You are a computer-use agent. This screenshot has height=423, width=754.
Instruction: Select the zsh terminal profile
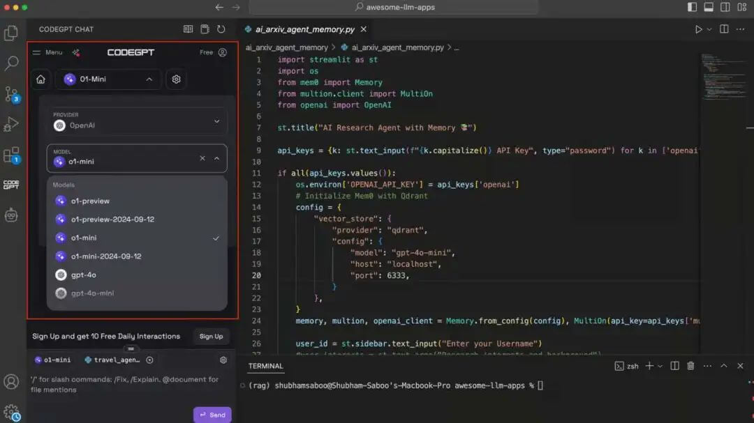[626, 367]
